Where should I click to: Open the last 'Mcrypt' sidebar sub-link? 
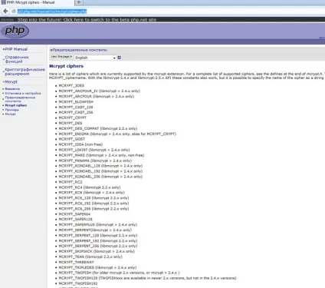pyautogui.click(x=10, y=114)
